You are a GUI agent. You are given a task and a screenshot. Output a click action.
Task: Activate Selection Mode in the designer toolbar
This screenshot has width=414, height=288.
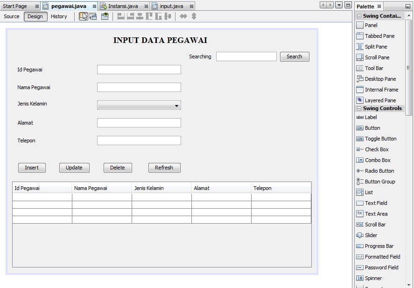tap(83, 16)
